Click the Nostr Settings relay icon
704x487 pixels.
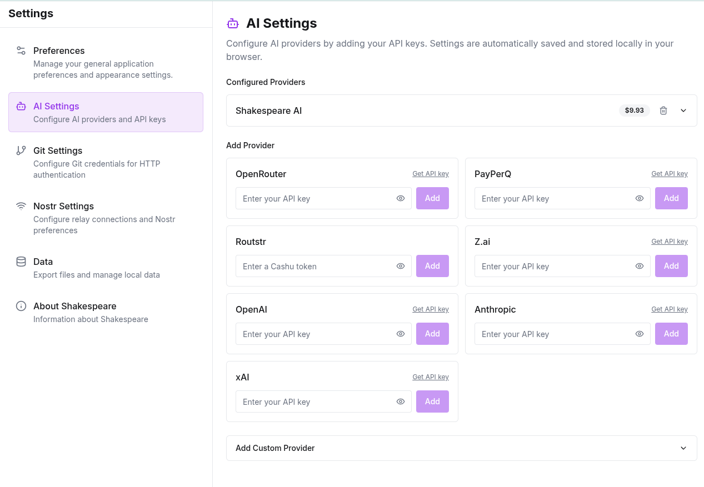point(21,205)
